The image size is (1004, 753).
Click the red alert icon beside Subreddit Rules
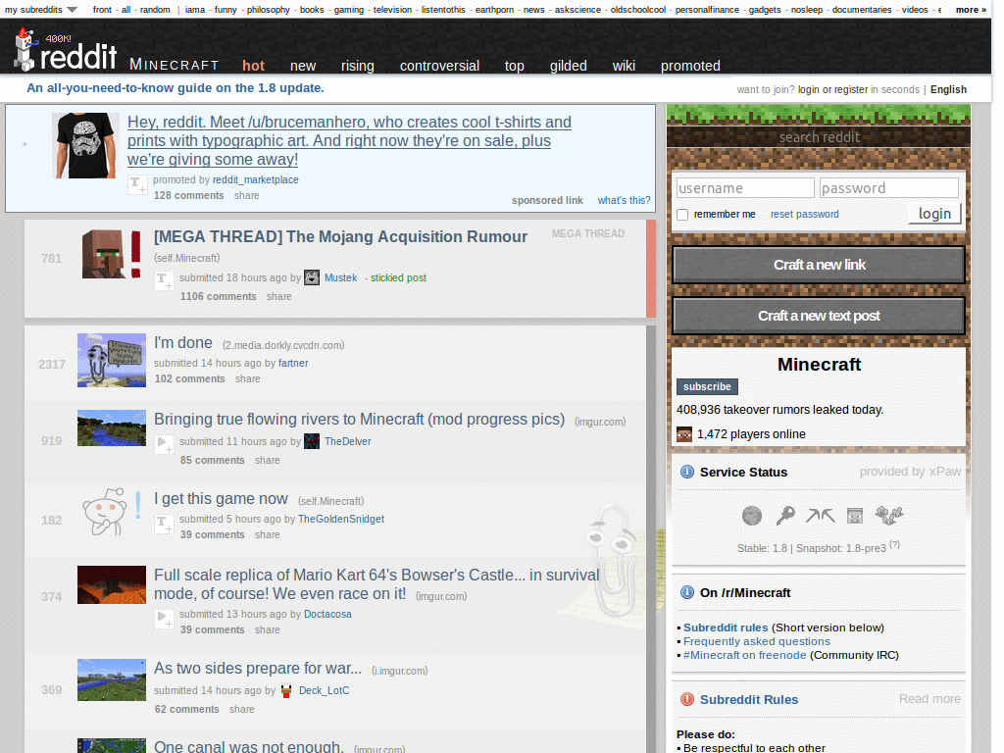687,699
